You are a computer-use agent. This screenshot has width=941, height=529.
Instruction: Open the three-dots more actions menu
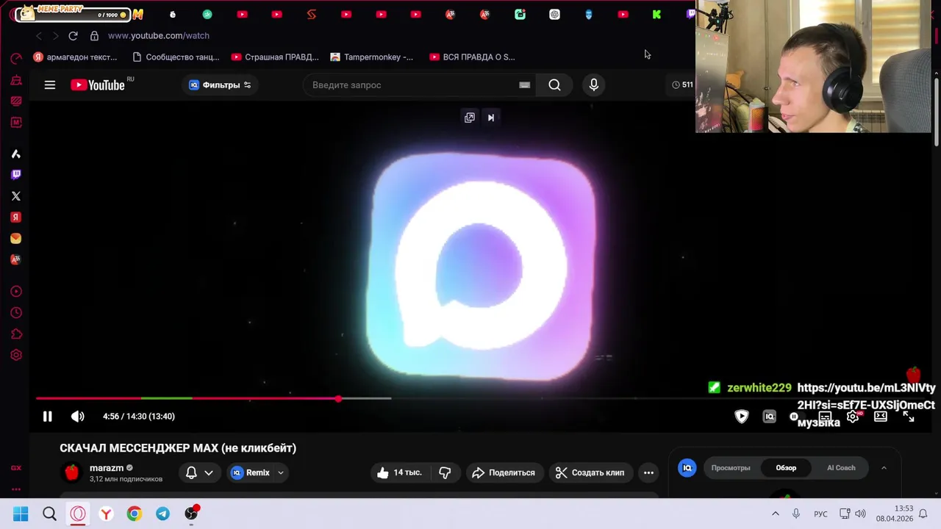(648, 473)
